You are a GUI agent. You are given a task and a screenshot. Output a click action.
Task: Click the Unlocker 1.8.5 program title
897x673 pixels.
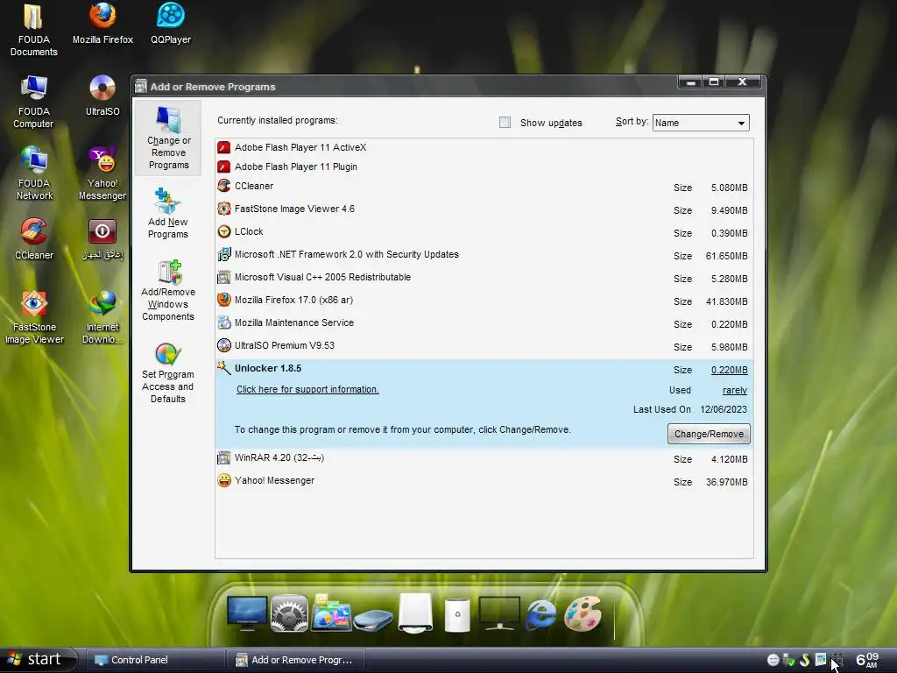(x=268, y=369)
